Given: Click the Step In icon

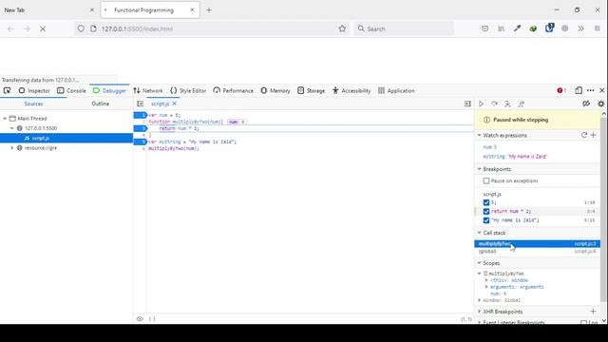Looking at the screenshot, I should point(507,104).
